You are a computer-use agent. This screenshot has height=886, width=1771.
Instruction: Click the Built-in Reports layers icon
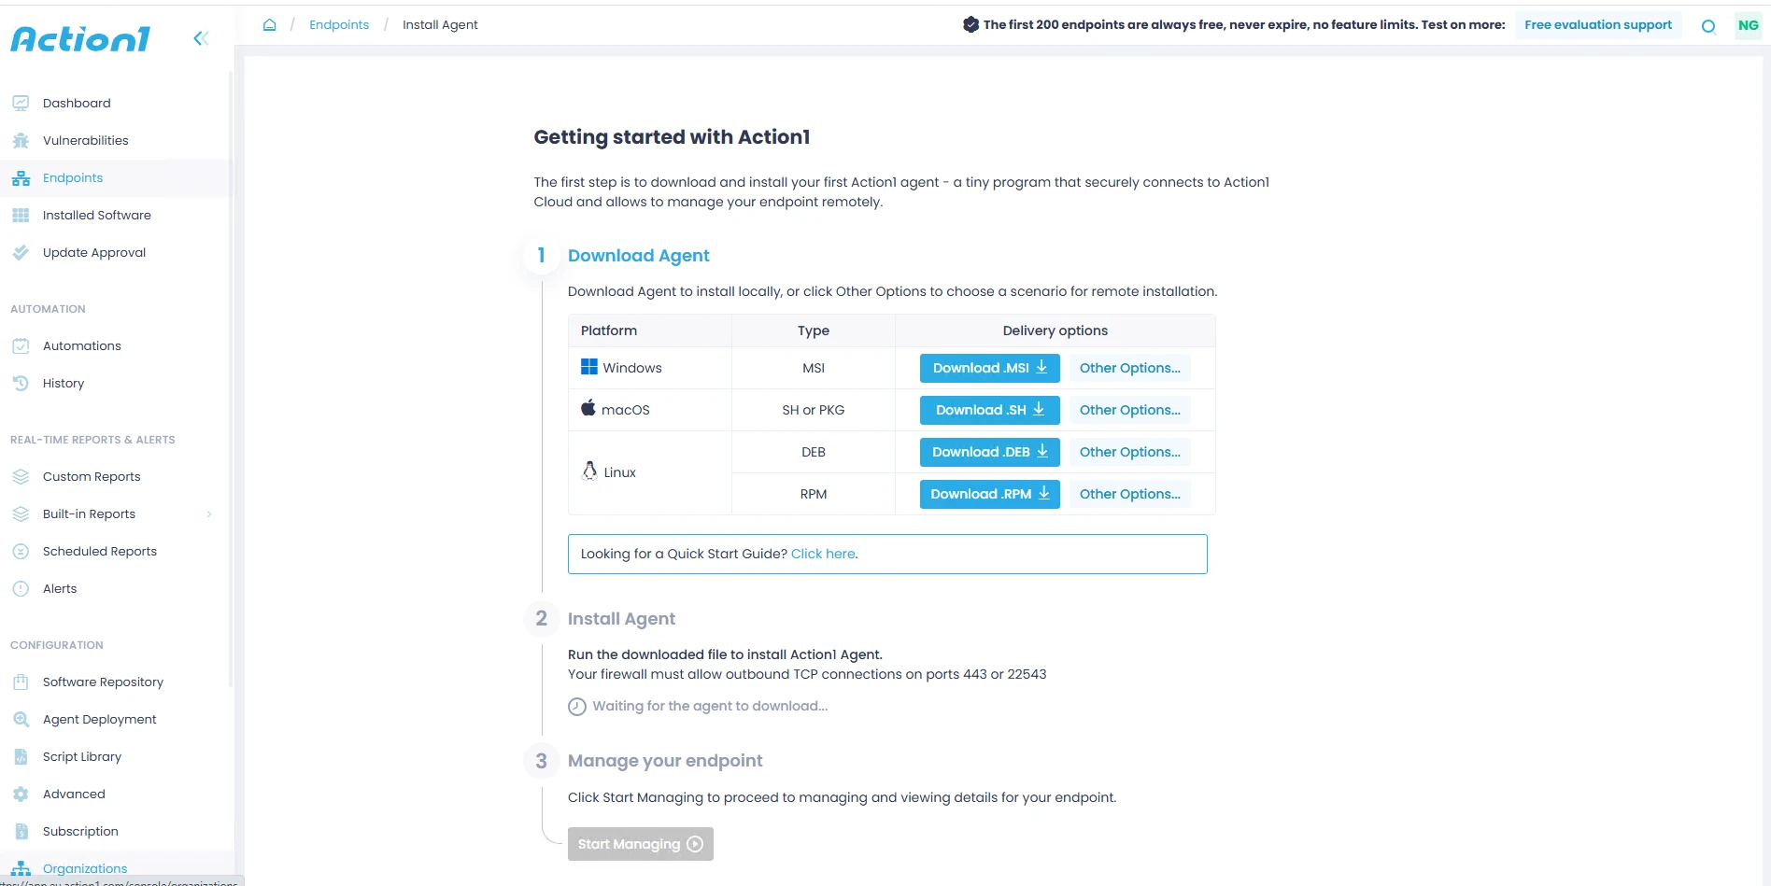(x=21, y=514)
